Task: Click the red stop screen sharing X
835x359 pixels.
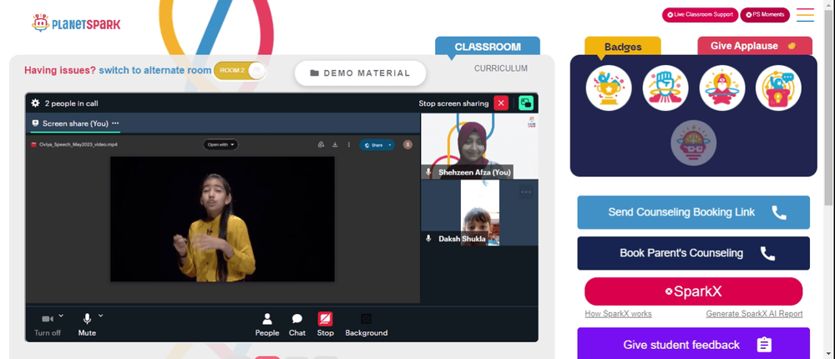Action: coord(501,104)
